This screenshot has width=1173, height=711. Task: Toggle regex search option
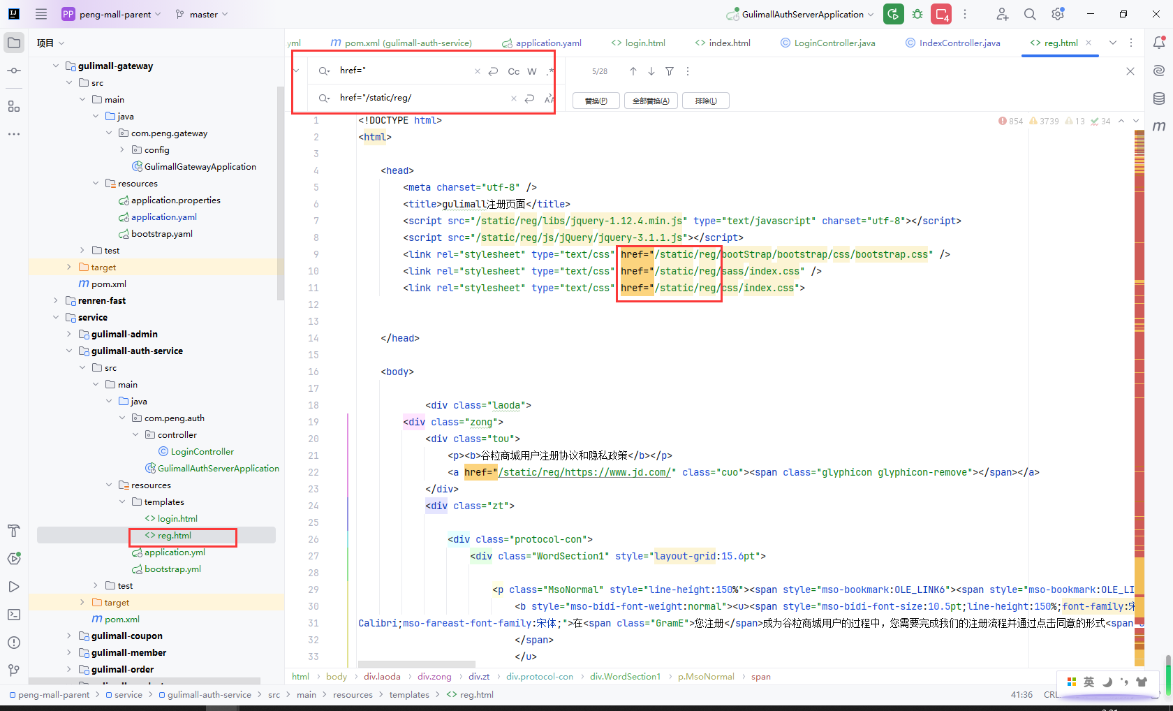pos(549,71)
